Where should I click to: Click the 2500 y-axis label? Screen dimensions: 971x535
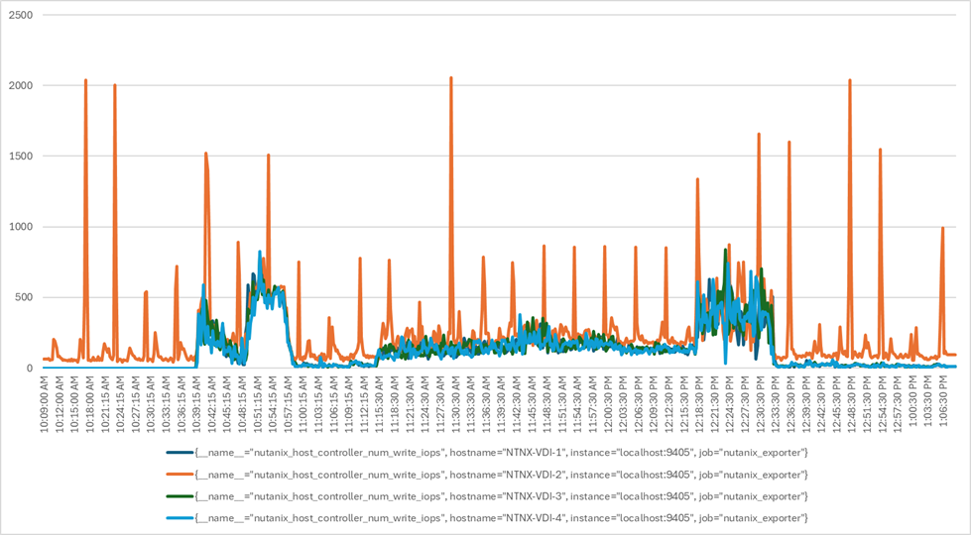tap(21, 15)
